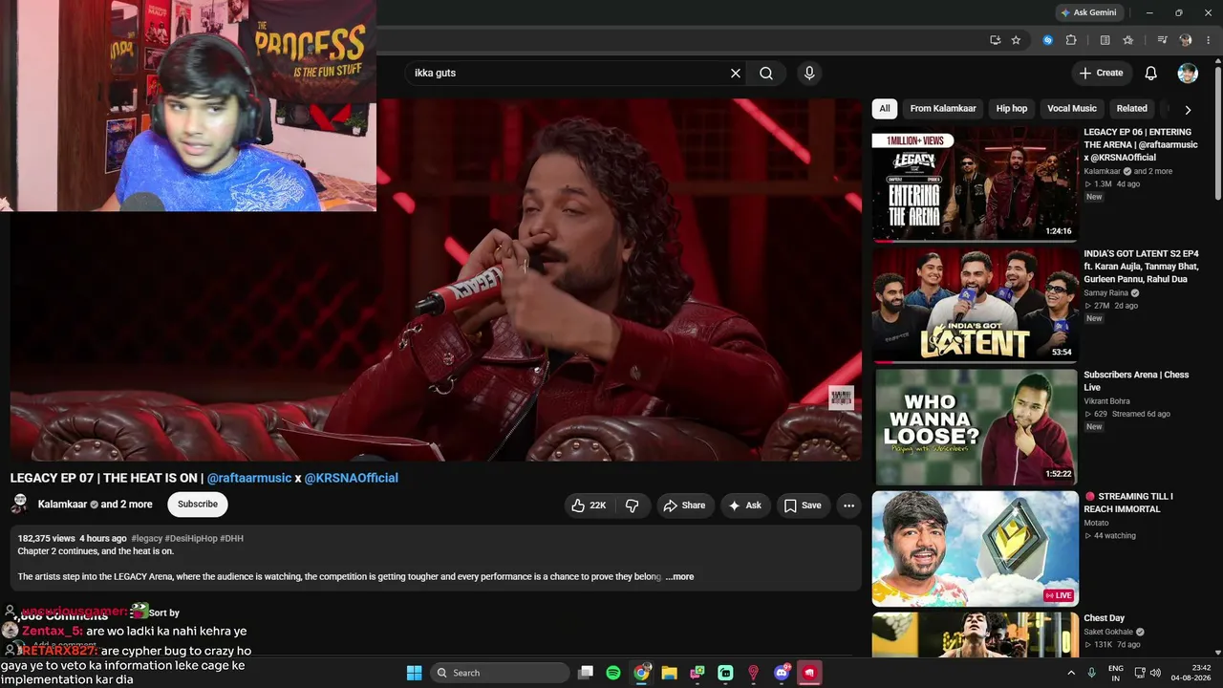Select the Related chip
Image resolution: width=1223 pixels, height=688 pixels.
[1132, 109]
